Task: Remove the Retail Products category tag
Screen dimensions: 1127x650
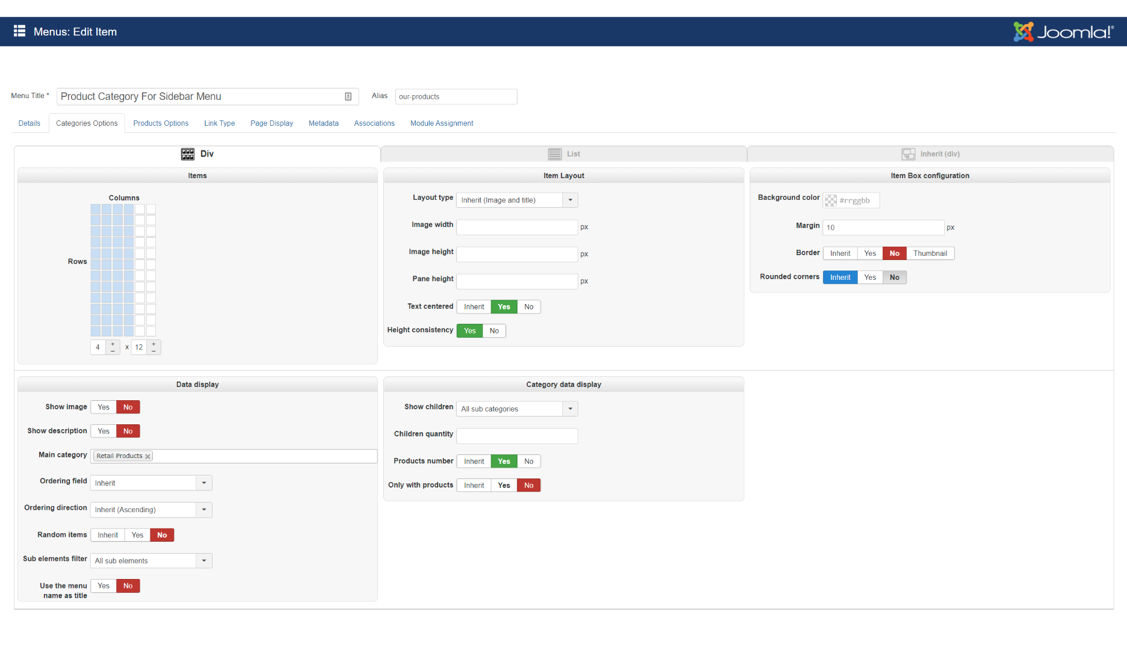Action: tap(147, 456)
